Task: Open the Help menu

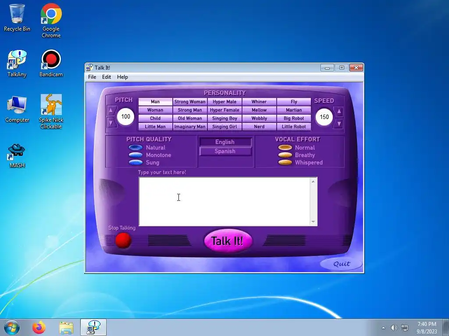Action: click(x=122, y=77)
